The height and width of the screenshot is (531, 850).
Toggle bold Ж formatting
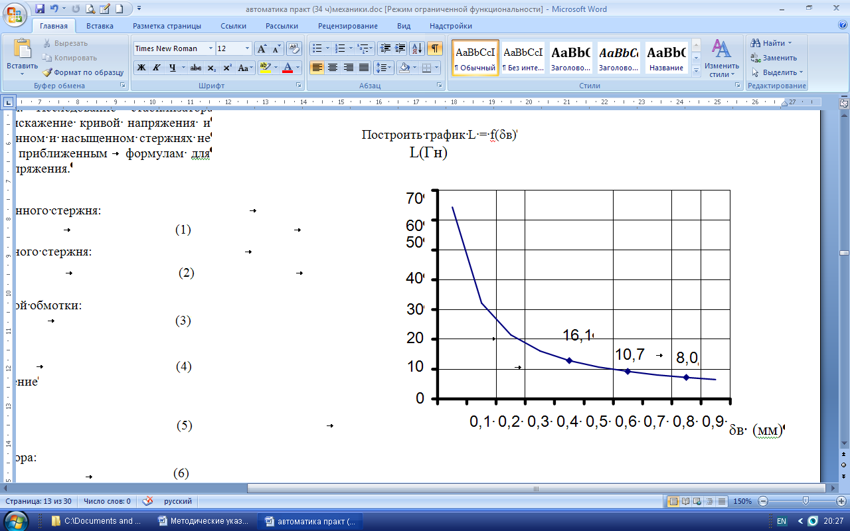click(141, 68)
